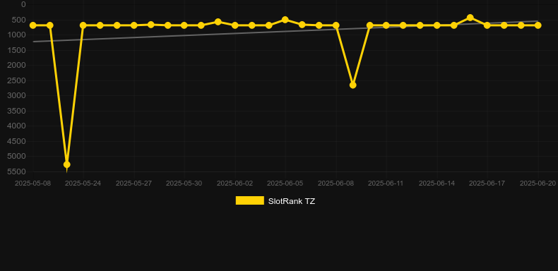Click the last data point at 2025-06-20
This screenshot has width=558, height=271.
[538, 25]
